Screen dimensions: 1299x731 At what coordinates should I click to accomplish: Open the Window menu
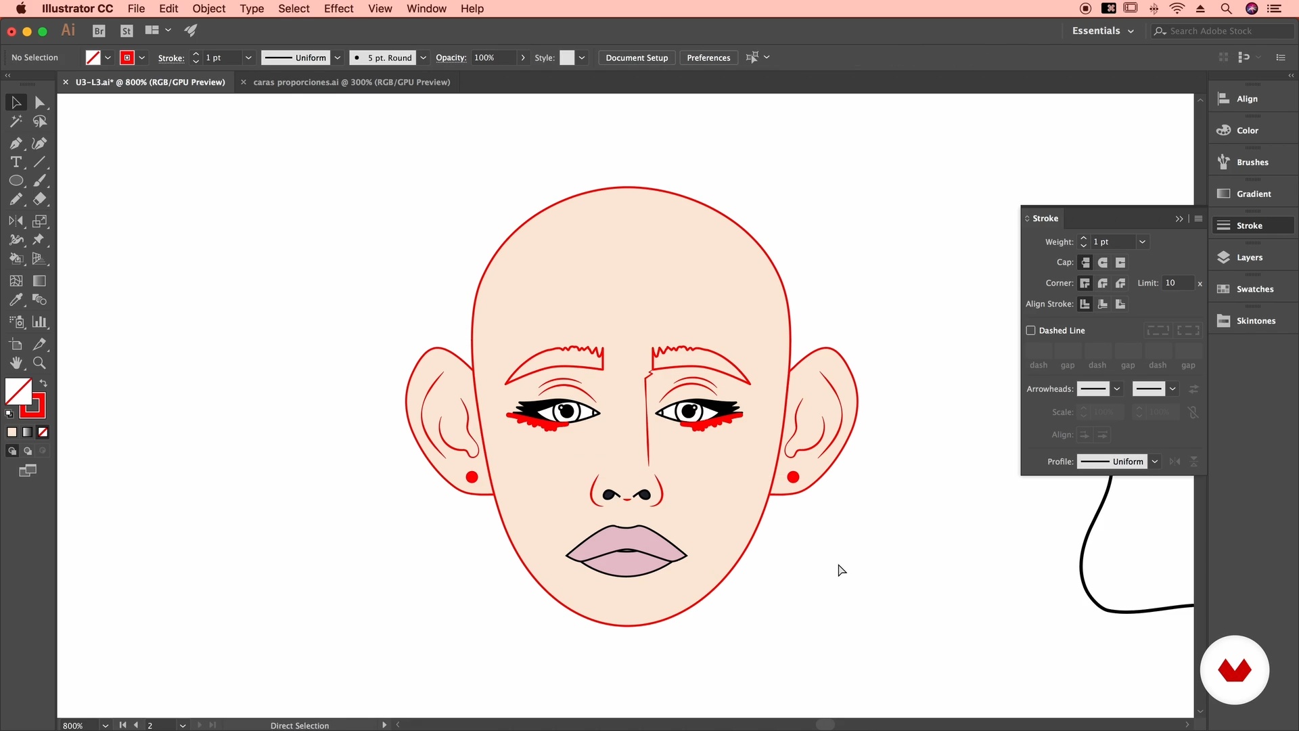pyautogui.click(x=426, y=9)
